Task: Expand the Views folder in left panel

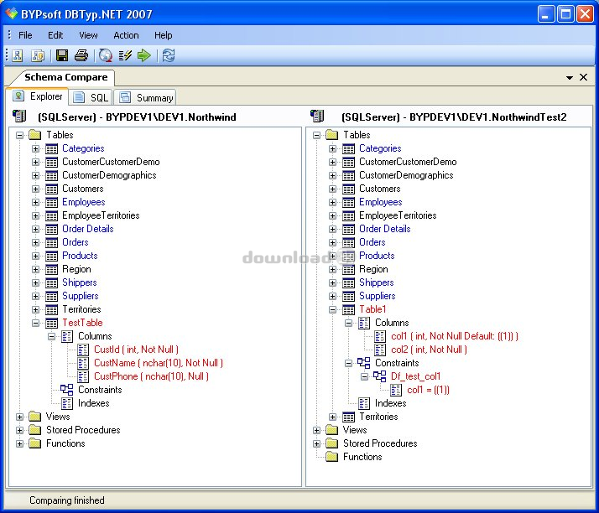Action: coord(20,417)
